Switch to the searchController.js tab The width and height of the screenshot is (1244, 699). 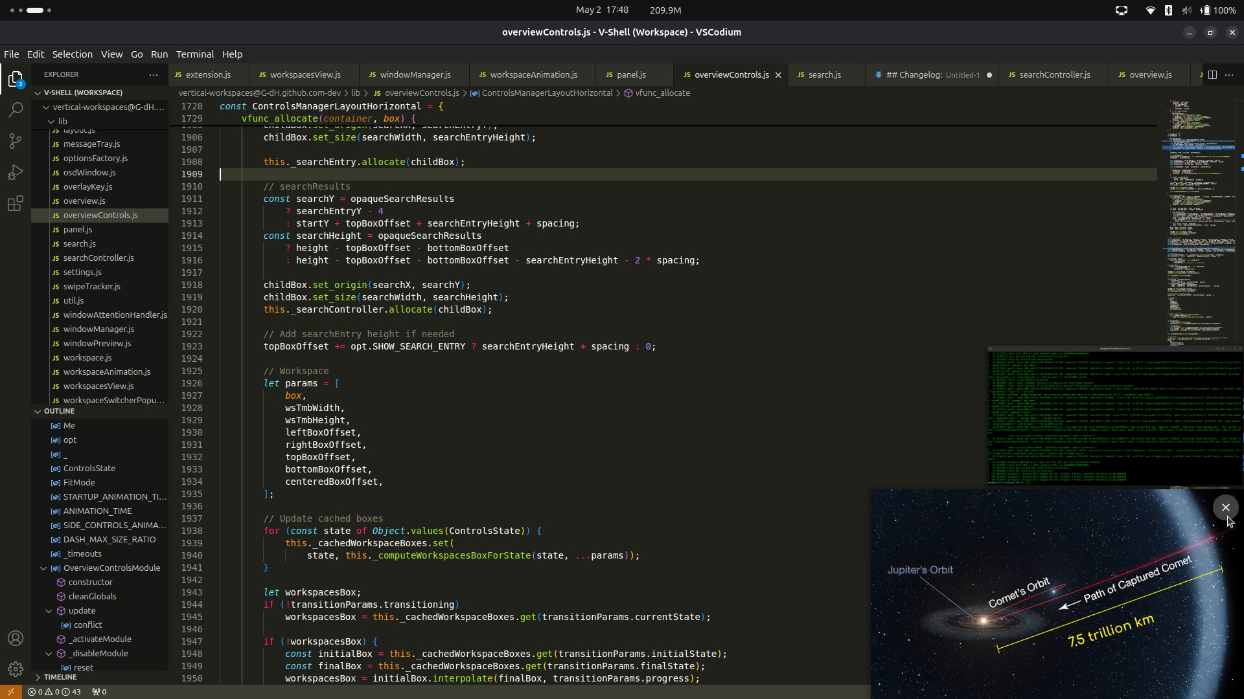(1054, 75)
